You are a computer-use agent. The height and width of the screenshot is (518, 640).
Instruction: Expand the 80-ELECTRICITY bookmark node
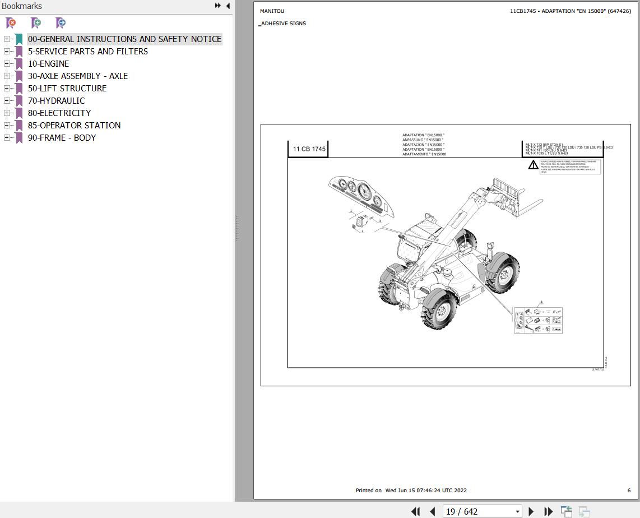point(7,113)
